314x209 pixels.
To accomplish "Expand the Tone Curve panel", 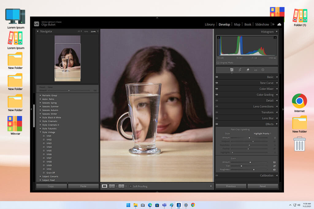I will pos(277,83).
